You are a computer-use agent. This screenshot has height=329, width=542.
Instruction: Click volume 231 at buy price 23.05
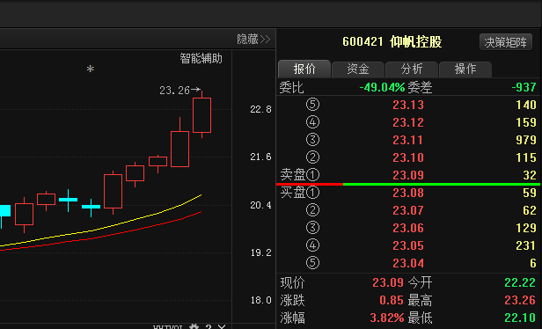coord(526,245)
